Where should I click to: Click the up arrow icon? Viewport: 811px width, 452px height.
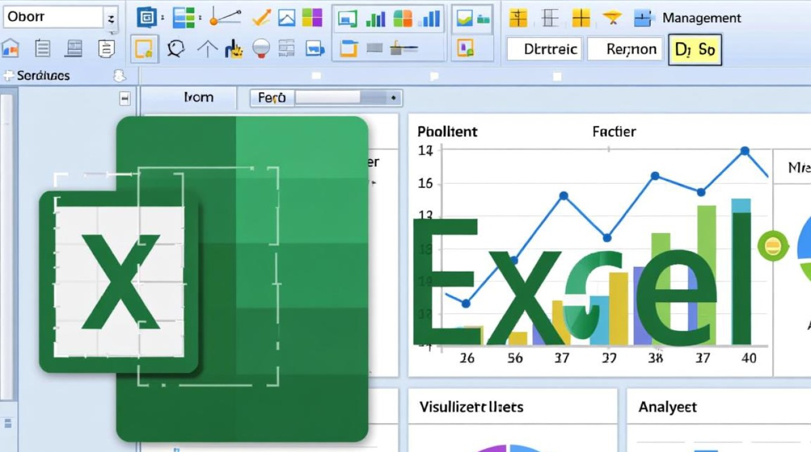click(x=207, y=48)
